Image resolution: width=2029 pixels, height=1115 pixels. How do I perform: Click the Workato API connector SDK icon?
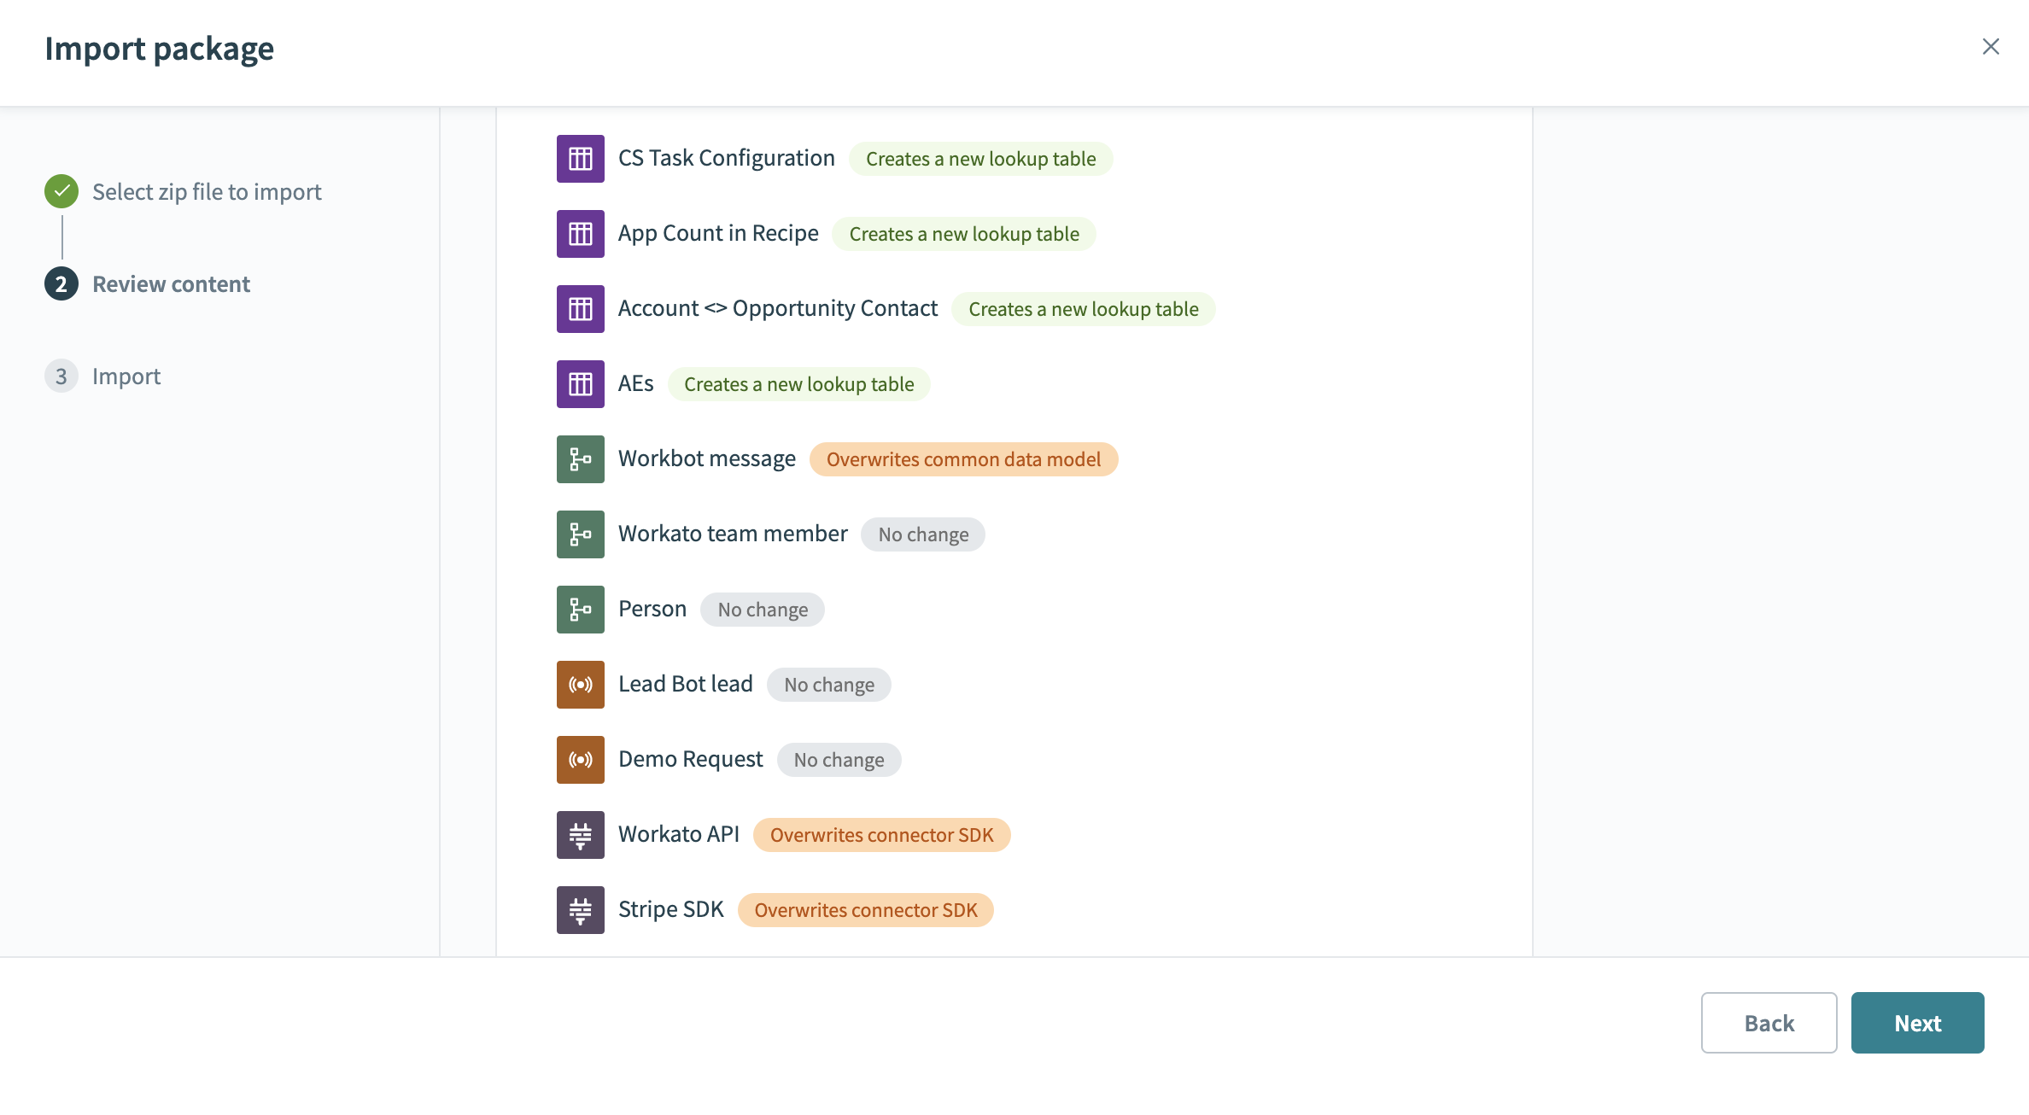(580, 835)
